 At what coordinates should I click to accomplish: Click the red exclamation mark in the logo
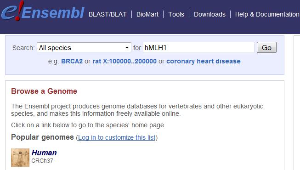[18, 11]
